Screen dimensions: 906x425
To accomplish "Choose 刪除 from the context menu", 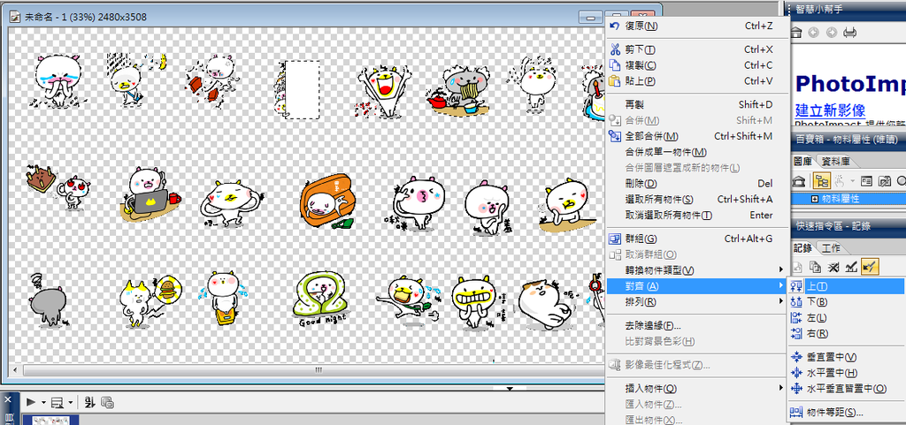I will 697,184.
